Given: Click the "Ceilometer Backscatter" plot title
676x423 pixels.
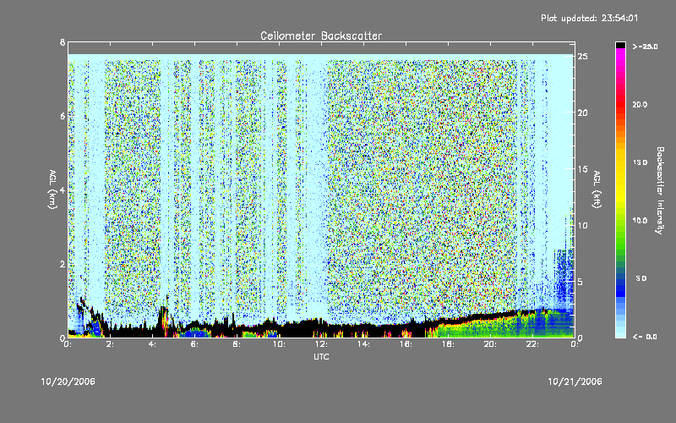Looking at the screenshot, I should 321,36.
